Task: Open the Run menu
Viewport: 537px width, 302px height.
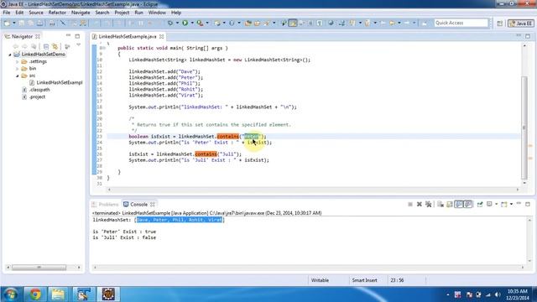Action: (x=138, y=13)
